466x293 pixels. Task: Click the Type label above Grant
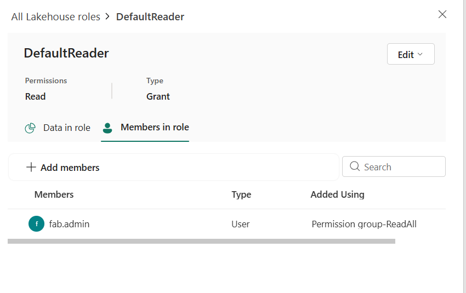tap(155, 81)
